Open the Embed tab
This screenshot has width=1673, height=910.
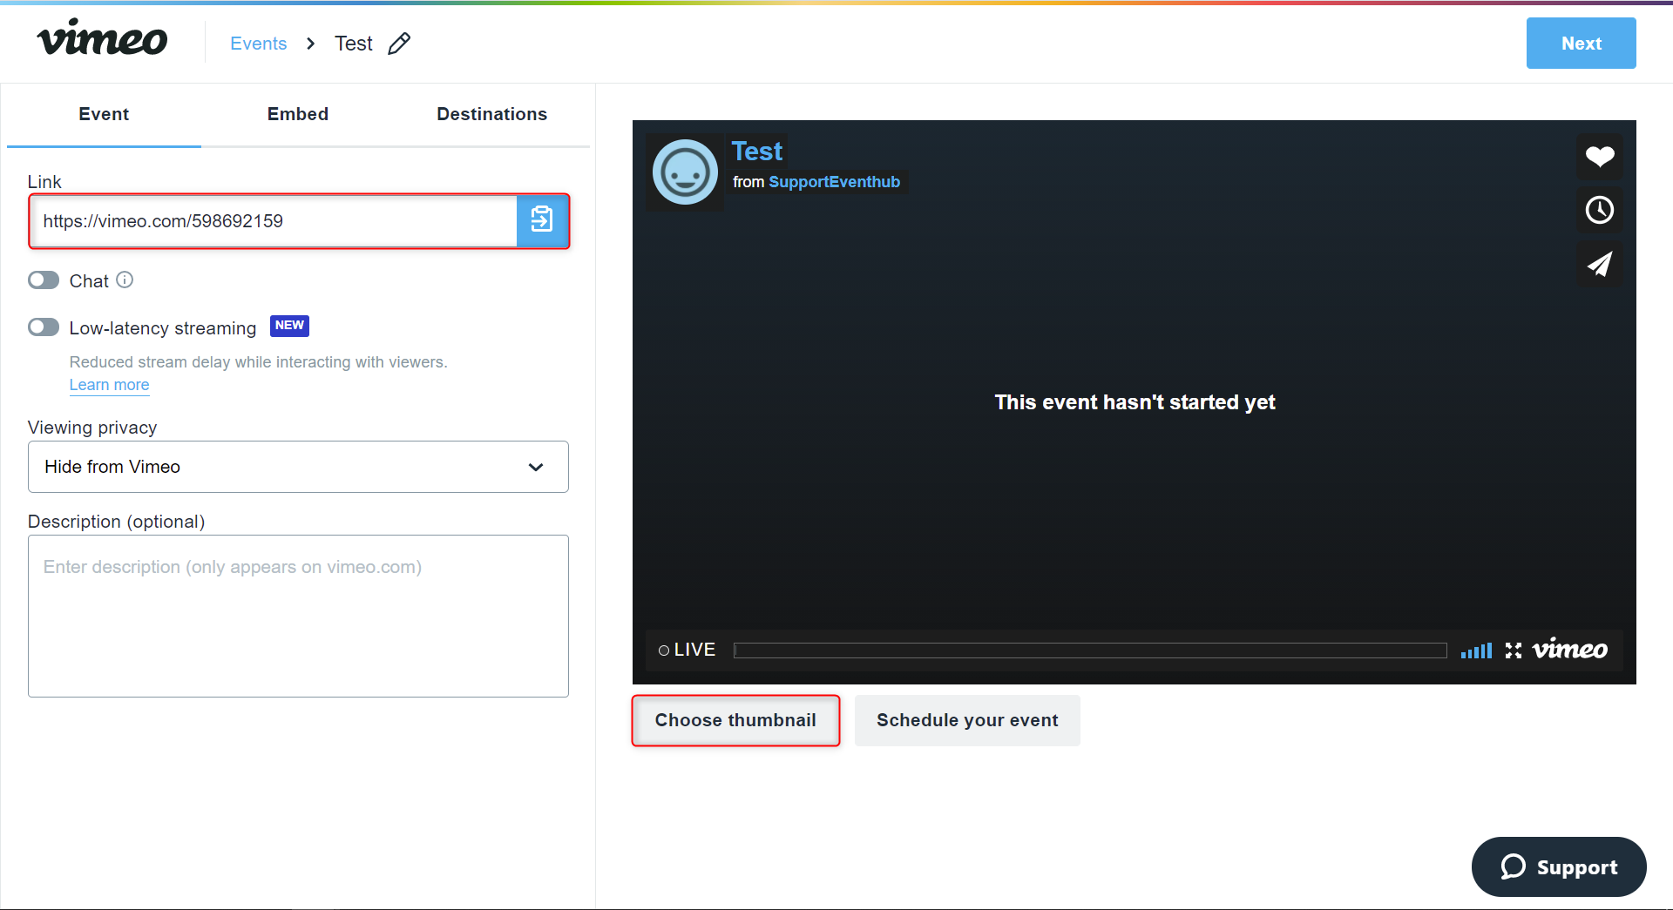pos(298,114)
